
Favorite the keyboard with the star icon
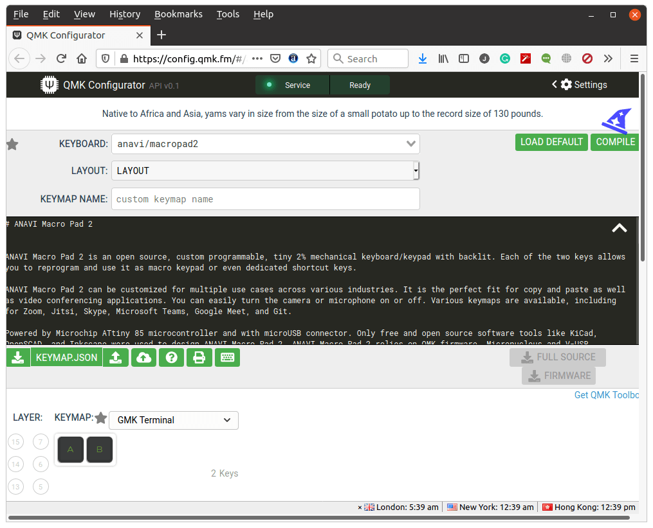pos(12,145)
